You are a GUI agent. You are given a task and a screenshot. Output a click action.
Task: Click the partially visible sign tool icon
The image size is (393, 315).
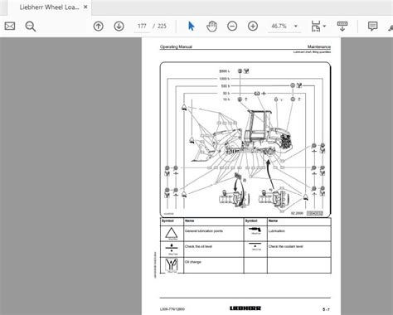tap(391, 27)
